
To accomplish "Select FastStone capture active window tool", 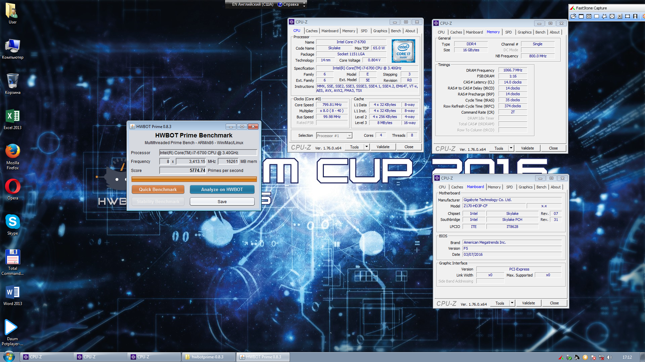I will [x=581, y=16].
